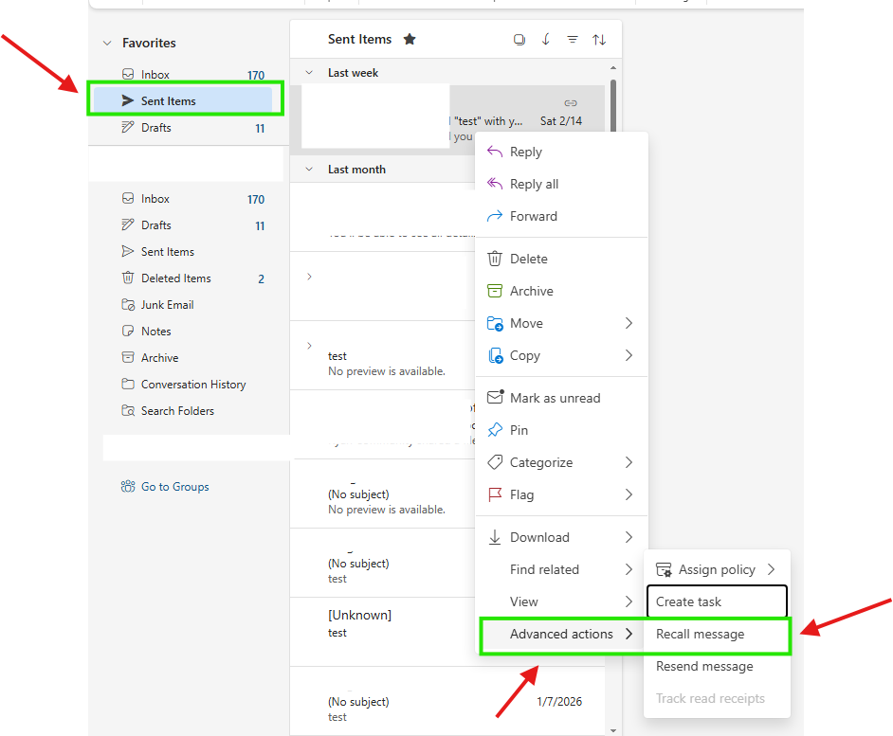
Task: Collapse the Last week group
Action: point(309,73)
